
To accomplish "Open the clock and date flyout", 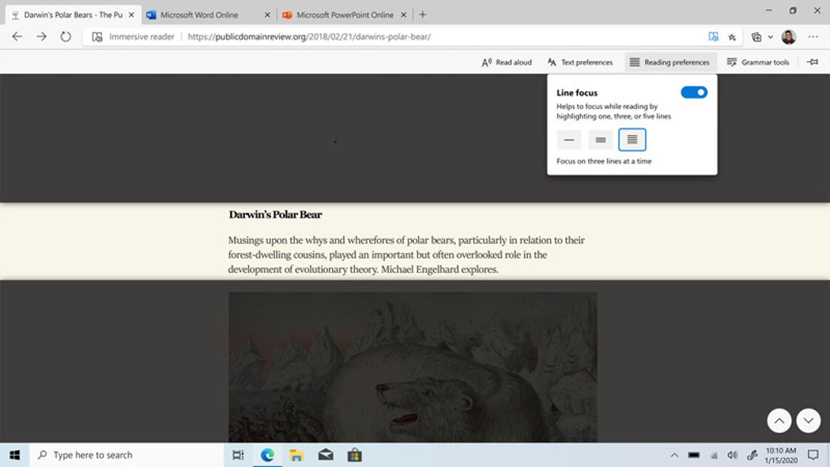I will click(x=781, y=455).
